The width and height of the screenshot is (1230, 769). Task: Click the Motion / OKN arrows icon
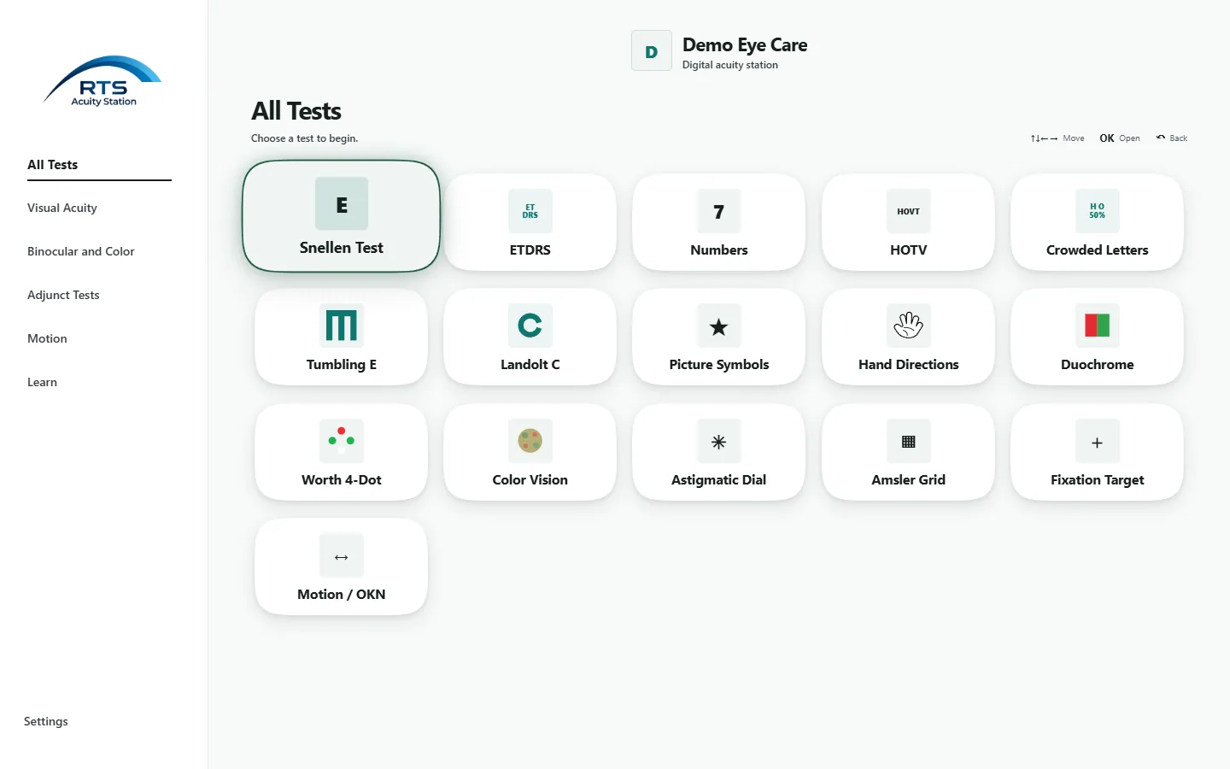(342, 555)
